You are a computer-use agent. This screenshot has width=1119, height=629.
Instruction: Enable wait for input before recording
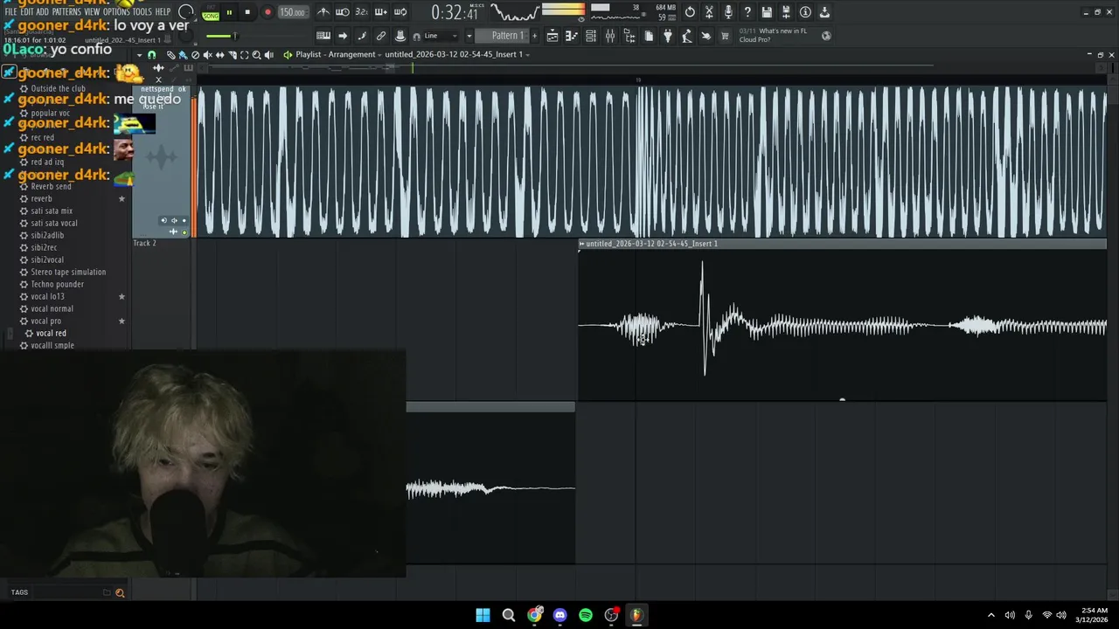pyautogui.click(x=343, y=12)
